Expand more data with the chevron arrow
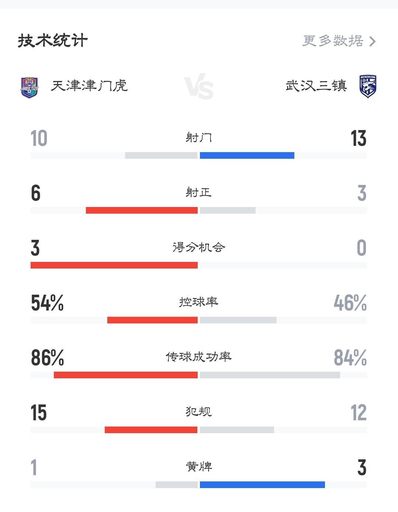Image resolution: width=398 pixels, height=512 pixels. coord(372,41)
